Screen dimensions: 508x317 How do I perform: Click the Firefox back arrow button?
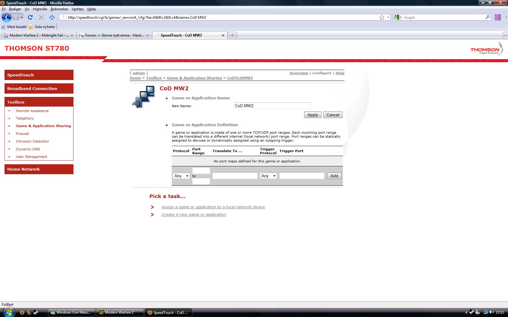7,17
